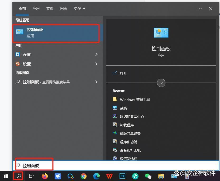Image resolution: width=220 pixels, height=181 pixels.
Task: Open Task View from the taskbar
Action: (31, 176)
